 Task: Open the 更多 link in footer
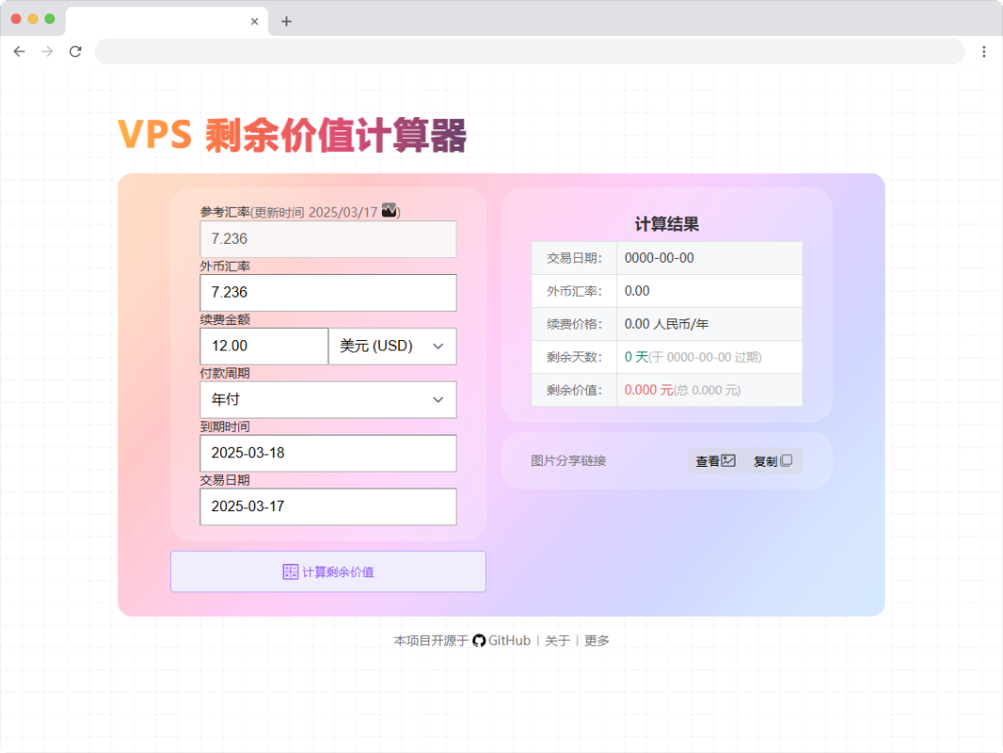tap(597, 641)
